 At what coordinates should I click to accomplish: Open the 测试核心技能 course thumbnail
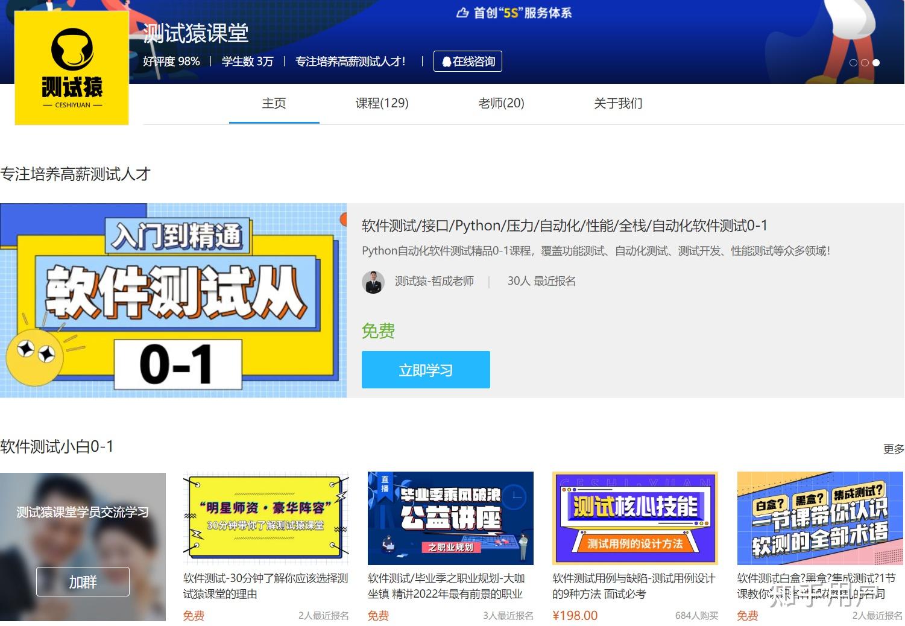coord(635,518)
